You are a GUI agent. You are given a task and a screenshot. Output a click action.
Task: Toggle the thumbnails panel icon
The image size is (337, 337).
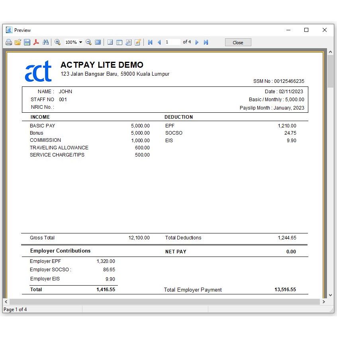click(119, 42)
